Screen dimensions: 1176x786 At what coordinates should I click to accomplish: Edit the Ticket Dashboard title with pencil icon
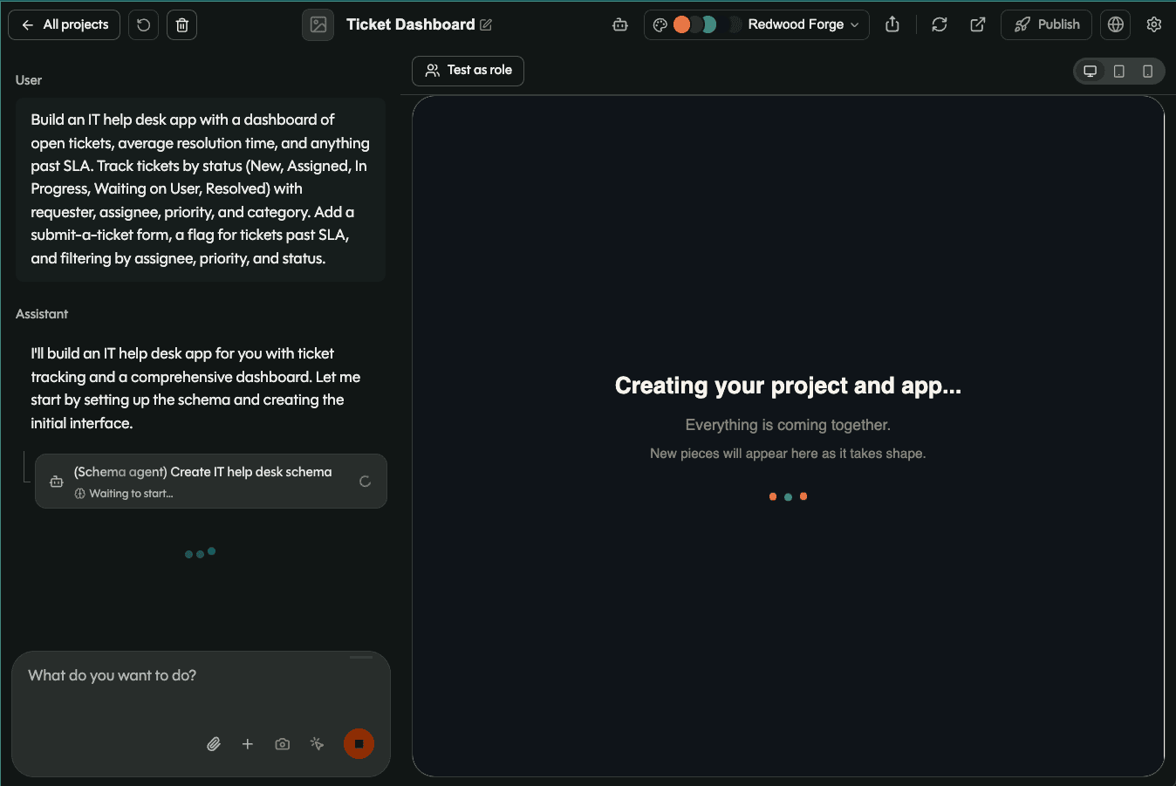pyautogui.click(x=486, y=24)
